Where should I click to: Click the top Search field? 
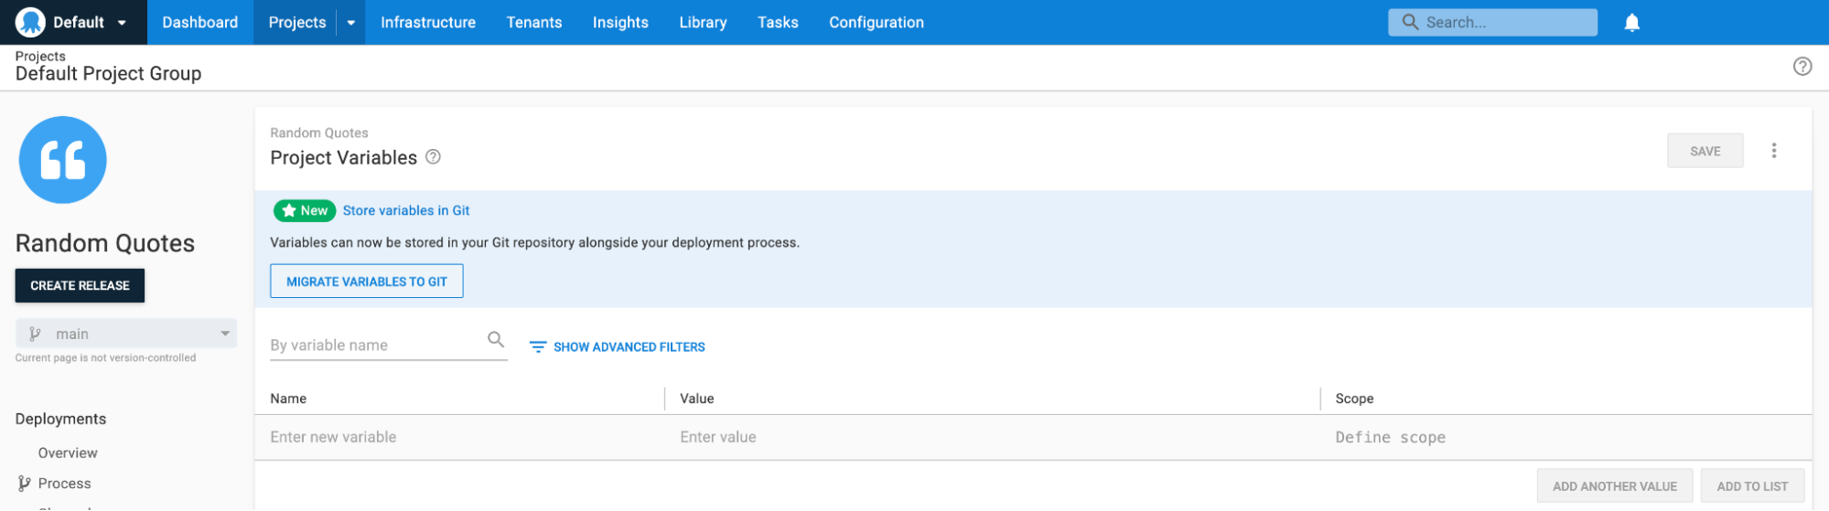[1492, 22]
